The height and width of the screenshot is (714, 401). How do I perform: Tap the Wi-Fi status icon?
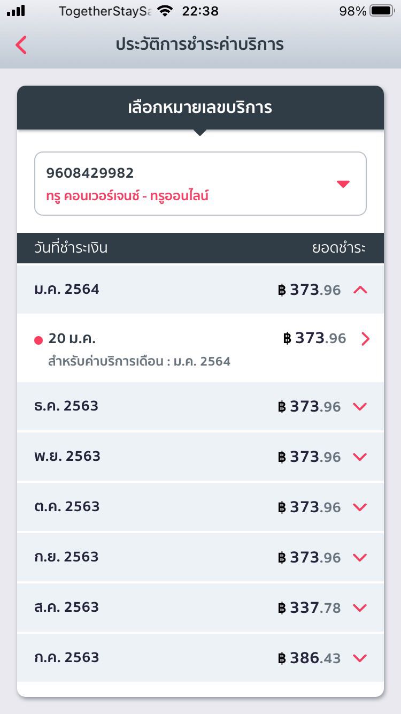coord(166,11)
